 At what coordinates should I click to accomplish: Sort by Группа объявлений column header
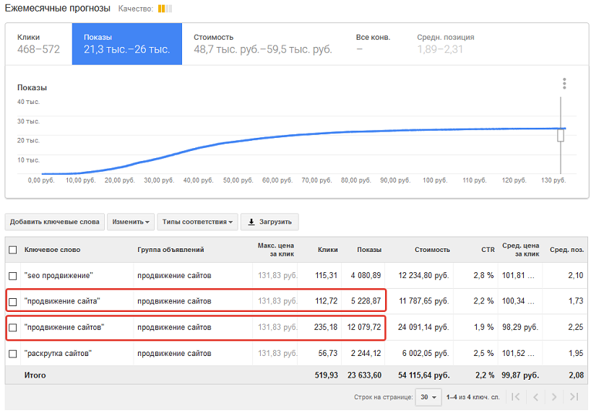coord(171,250)
